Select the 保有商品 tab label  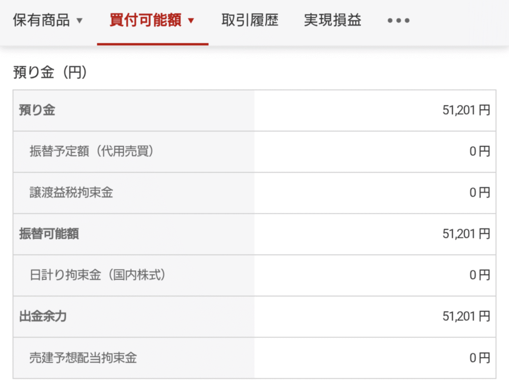(42, 20)
